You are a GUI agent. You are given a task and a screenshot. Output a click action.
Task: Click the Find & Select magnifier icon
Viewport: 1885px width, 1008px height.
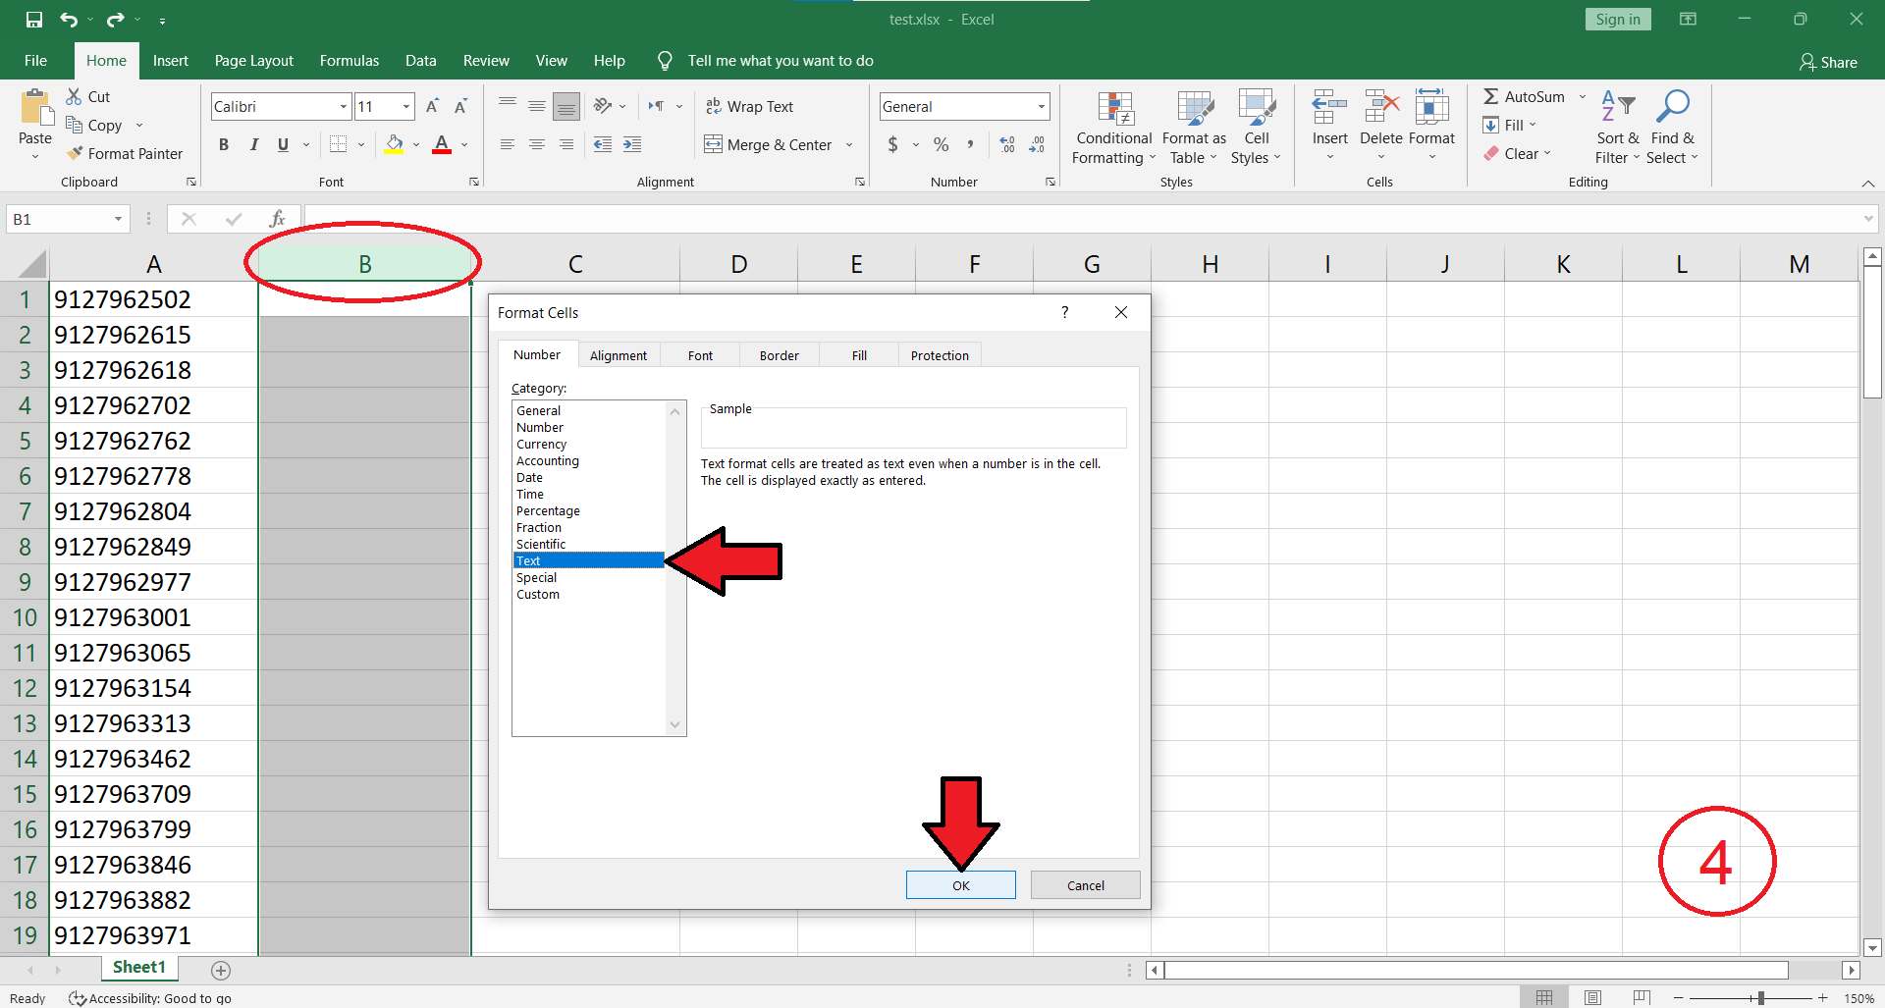point(1672,106)
